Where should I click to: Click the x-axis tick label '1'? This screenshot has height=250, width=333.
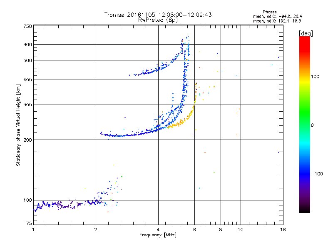[33, 230]
